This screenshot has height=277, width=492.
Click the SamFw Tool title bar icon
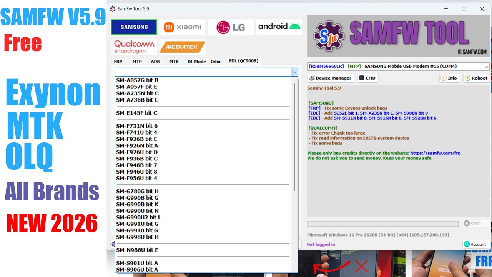click(x=113, y=9)
